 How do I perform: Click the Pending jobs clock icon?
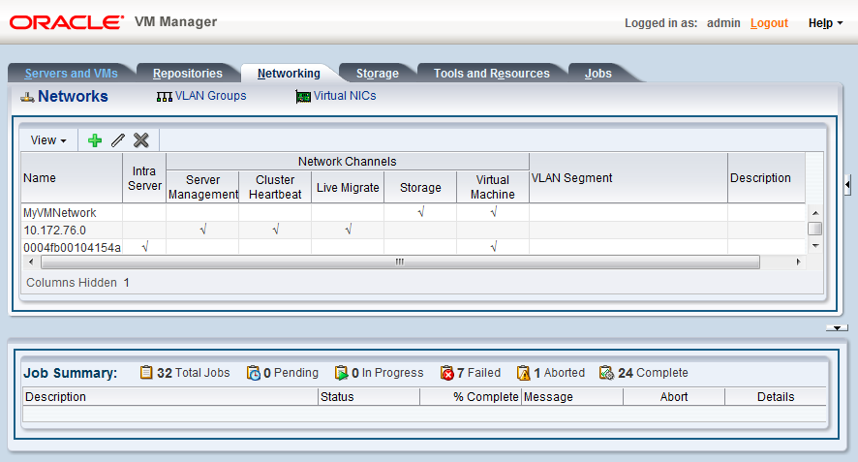tap(254, 373)
